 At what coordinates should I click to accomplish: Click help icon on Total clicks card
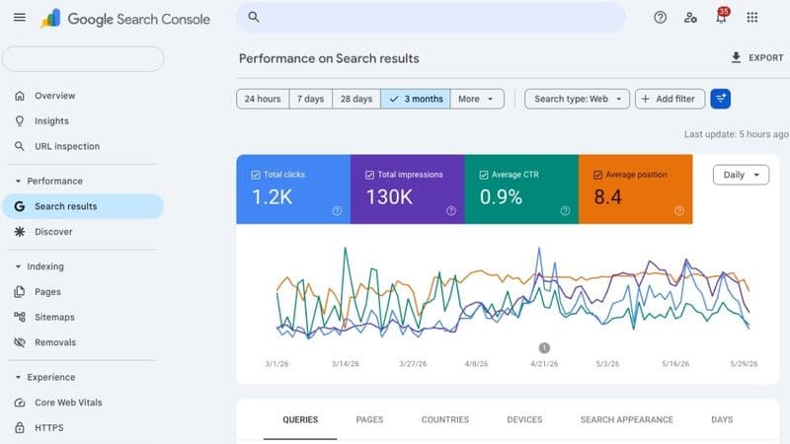tap(337, 211)
